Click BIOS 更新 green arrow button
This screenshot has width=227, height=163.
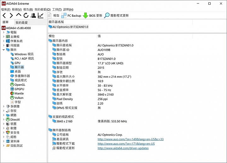pos(92,15)
